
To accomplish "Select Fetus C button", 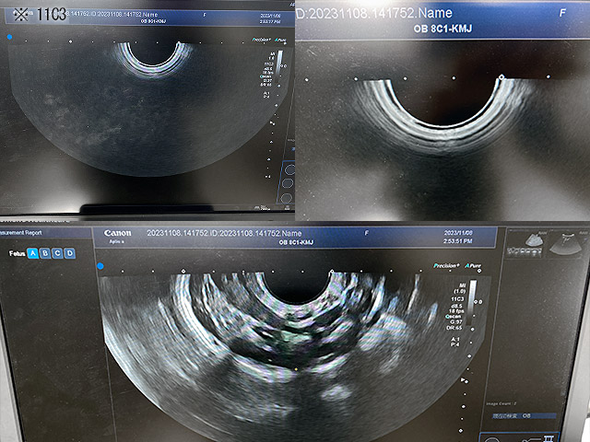I will click(x=57, y=253).
